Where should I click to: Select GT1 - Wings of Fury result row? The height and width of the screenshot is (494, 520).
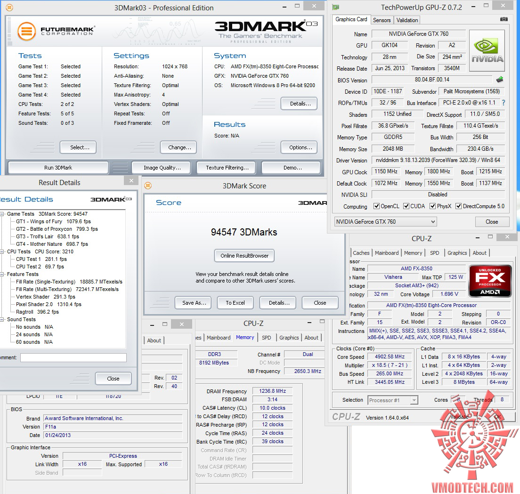53,221
